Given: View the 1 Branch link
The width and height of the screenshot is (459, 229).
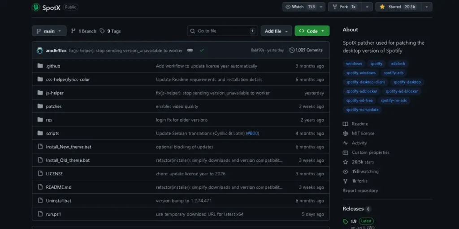Looking at the screenshot, I should pyautogui.click(x=84, y=31).
